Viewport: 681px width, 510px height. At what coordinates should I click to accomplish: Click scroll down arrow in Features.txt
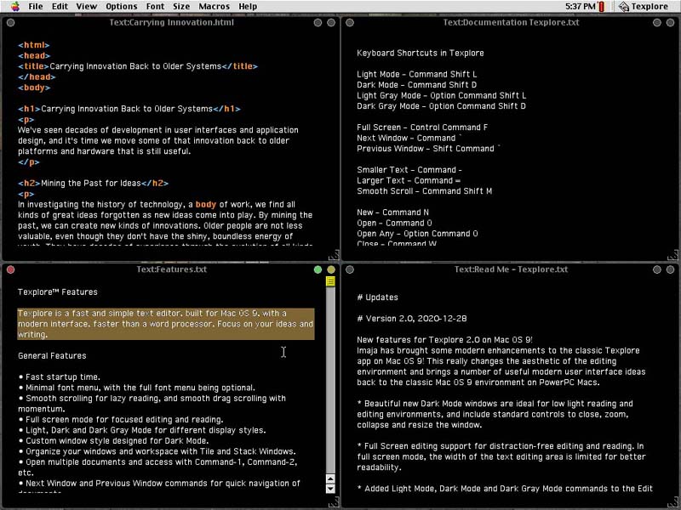(x=330, y=489)
